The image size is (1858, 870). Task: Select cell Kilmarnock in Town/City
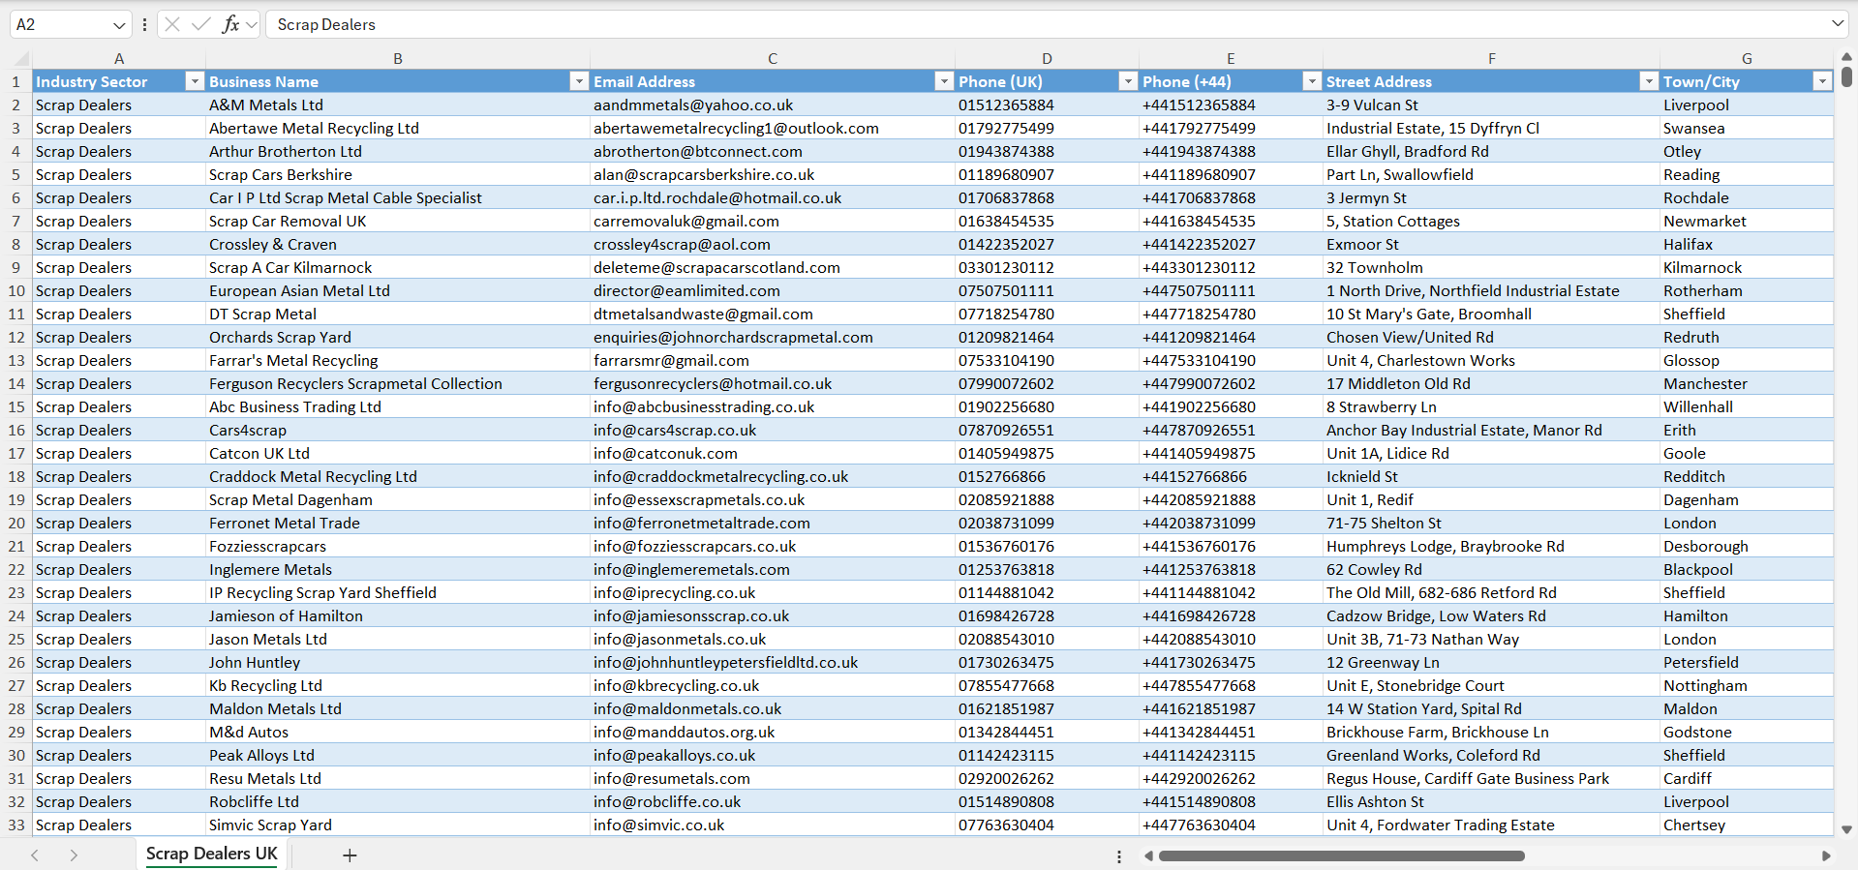[1747, 267]
